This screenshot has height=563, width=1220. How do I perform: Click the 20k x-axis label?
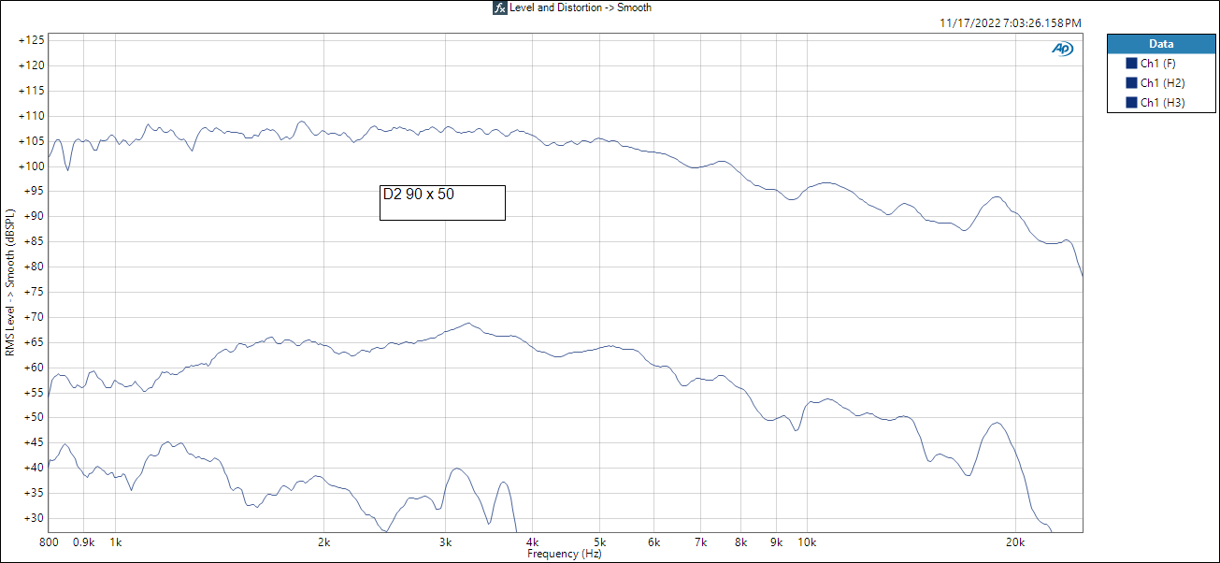[1015, 542]
